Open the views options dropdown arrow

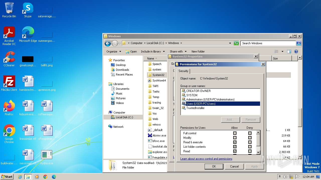point(282,51)
